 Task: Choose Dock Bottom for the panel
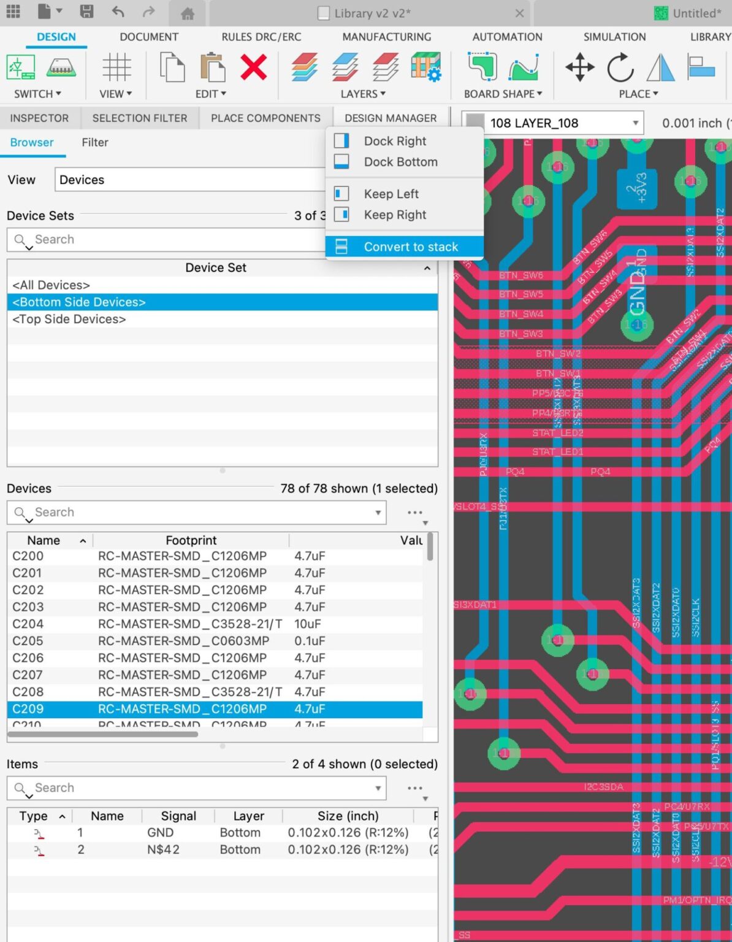click(x=400, y=161)
